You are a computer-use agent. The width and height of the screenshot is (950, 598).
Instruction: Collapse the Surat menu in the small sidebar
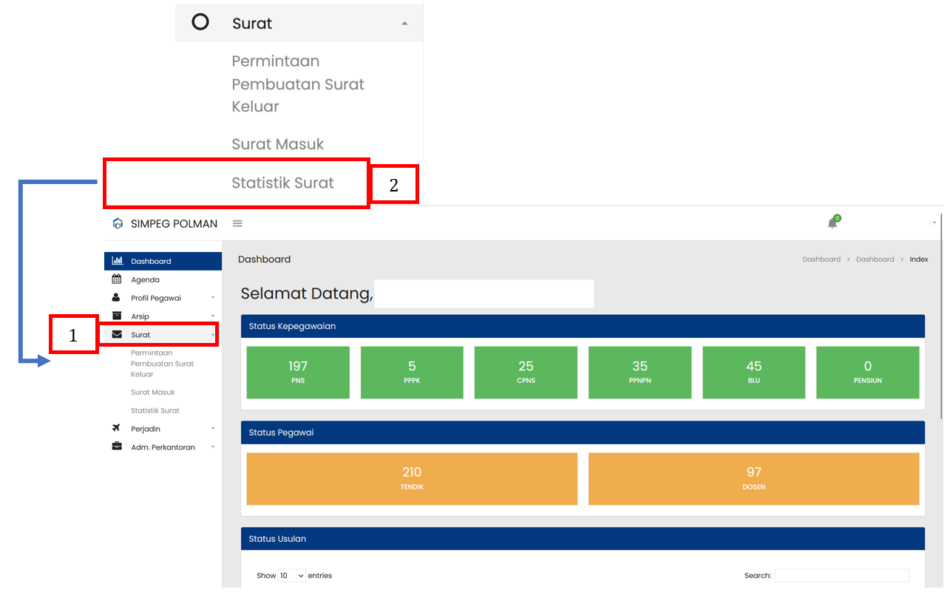tap(140, 335)
